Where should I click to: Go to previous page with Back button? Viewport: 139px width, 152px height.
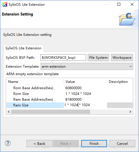[x=39, y=143]
